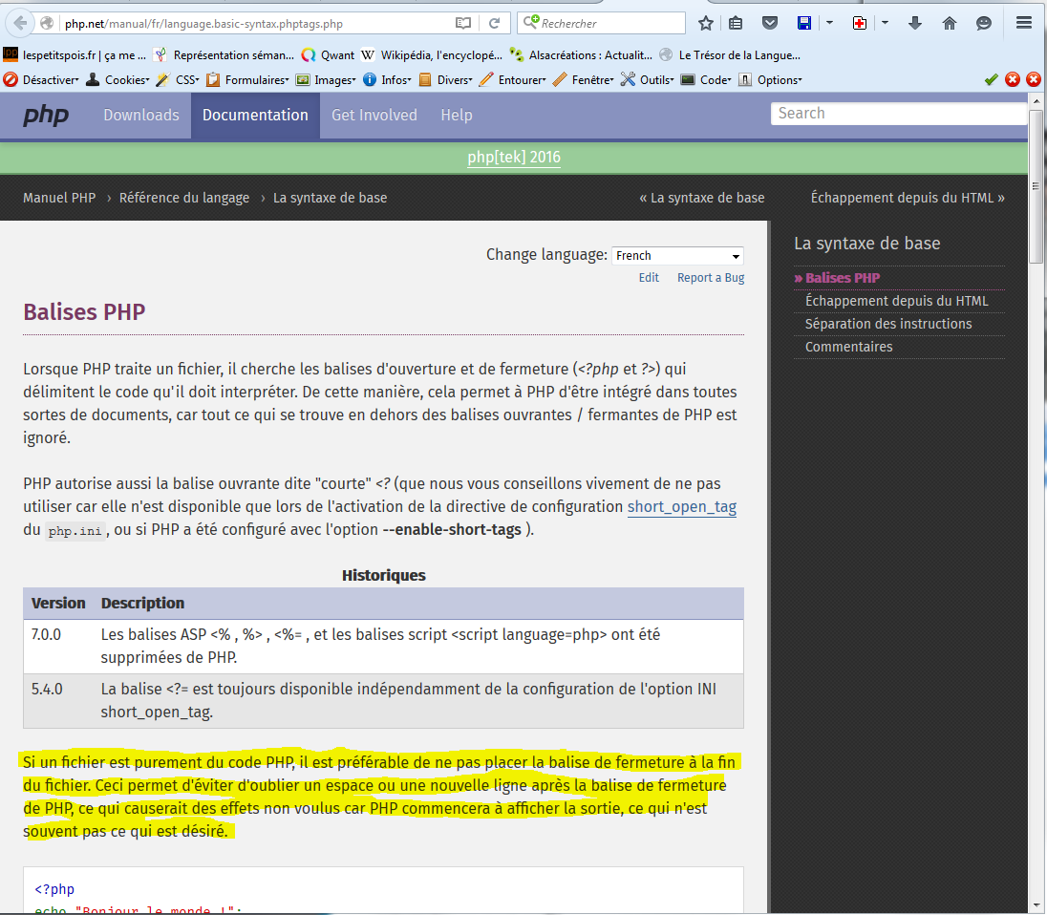1047x915 pixels.
Task: Switch to the Downloads nav tab
Action: [141, 116]
